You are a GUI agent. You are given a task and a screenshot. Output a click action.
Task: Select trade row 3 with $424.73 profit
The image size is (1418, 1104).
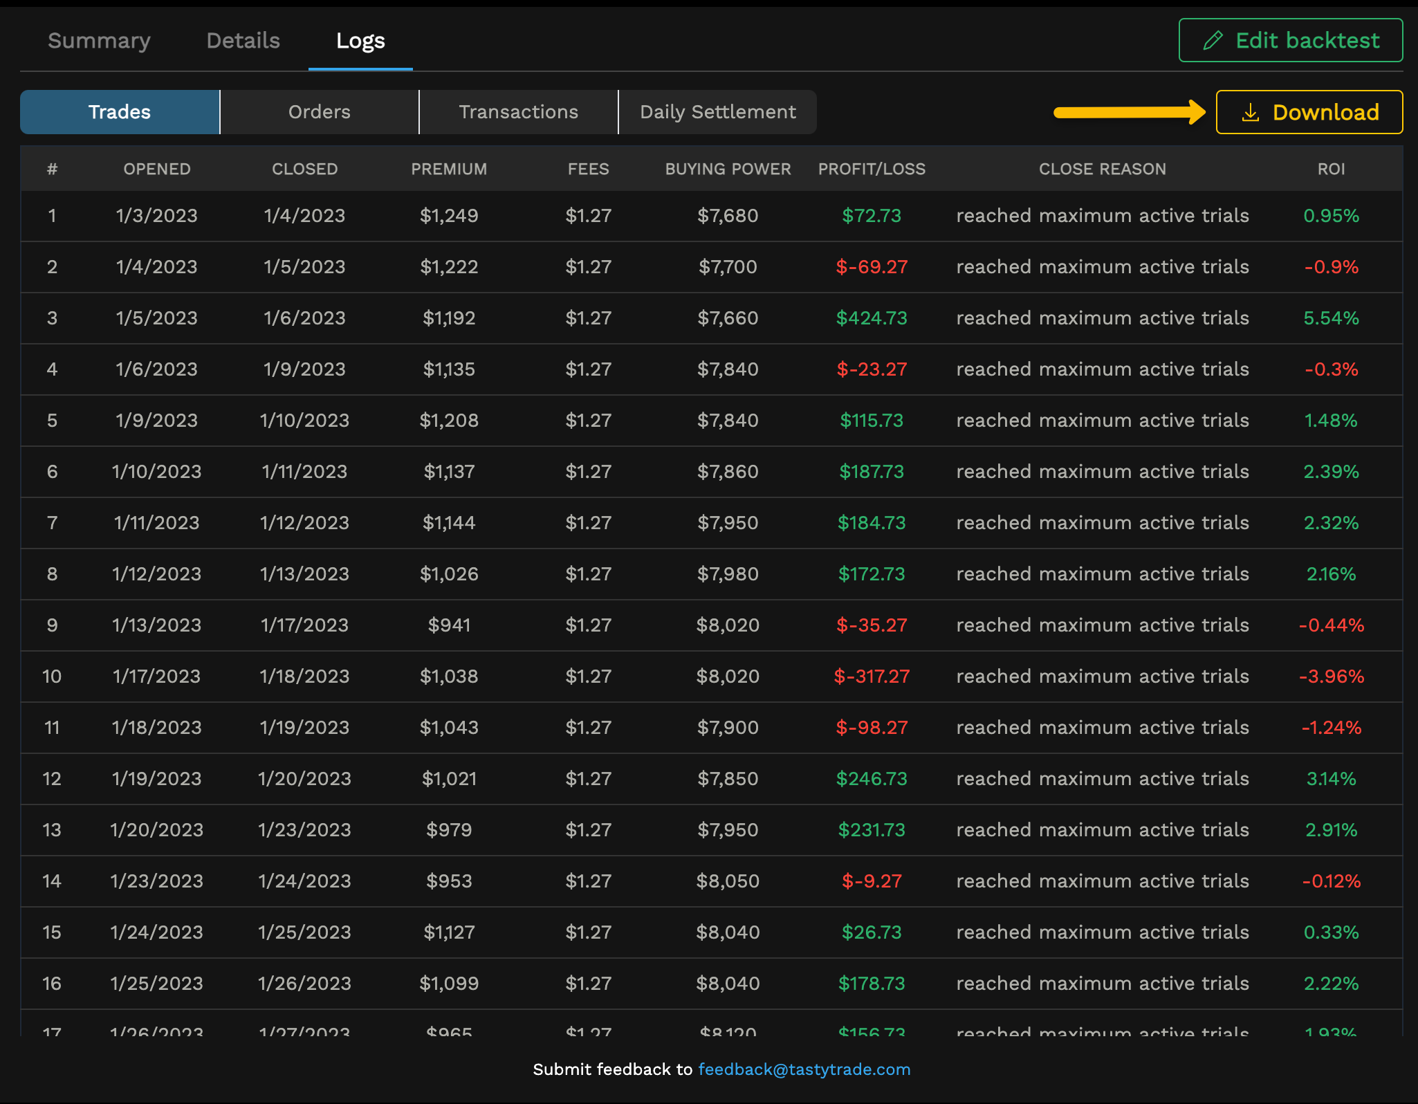(x=711, y=318)
